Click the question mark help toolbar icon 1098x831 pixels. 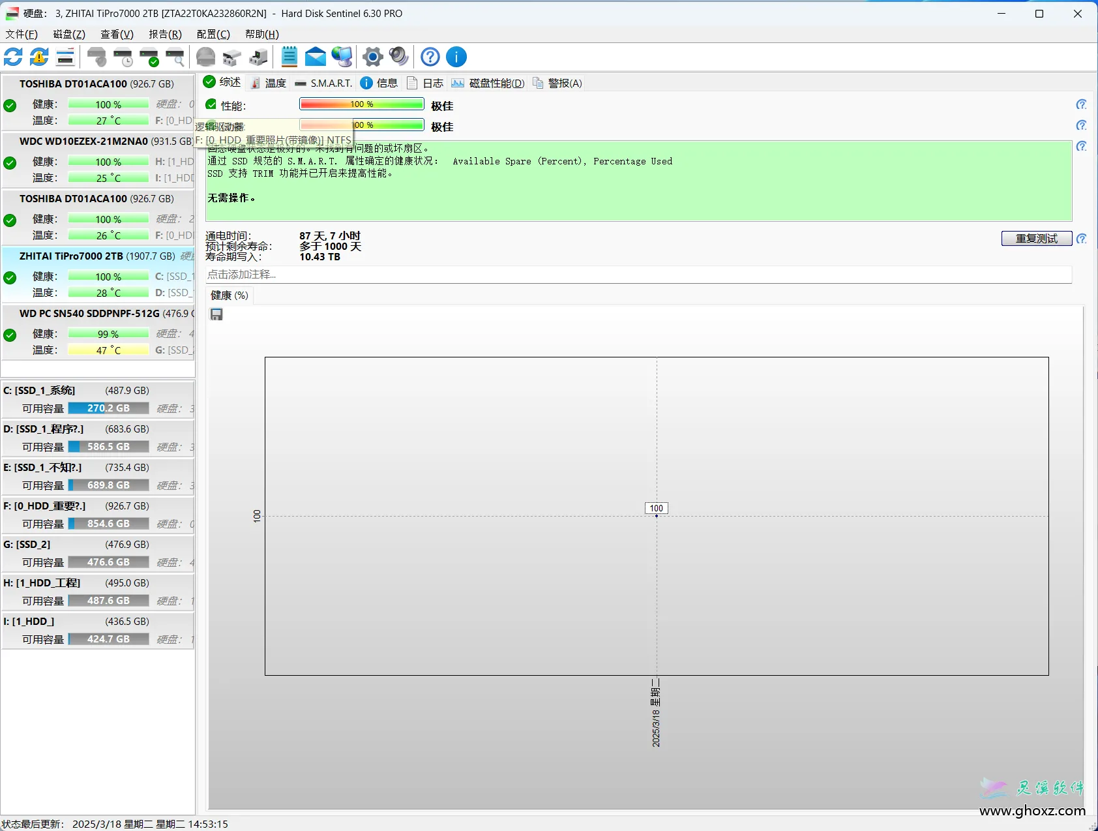point(430,57)
